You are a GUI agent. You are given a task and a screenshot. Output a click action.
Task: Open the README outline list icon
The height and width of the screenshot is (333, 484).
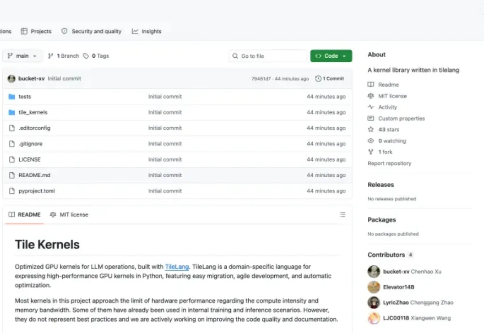tap(342, 215)
